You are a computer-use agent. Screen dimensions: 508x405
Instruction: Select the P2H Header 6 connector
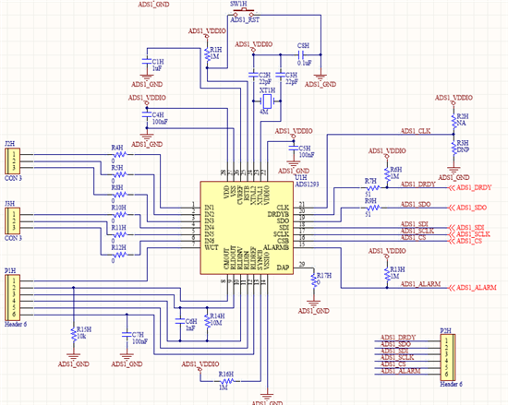pos(448,357)
